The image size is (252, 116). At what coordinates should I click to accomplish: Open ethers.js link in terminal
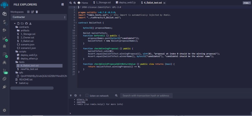click(x=82, y=99)
